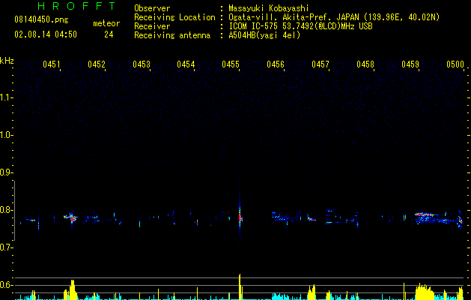Click the 0455 time marker

231,64
